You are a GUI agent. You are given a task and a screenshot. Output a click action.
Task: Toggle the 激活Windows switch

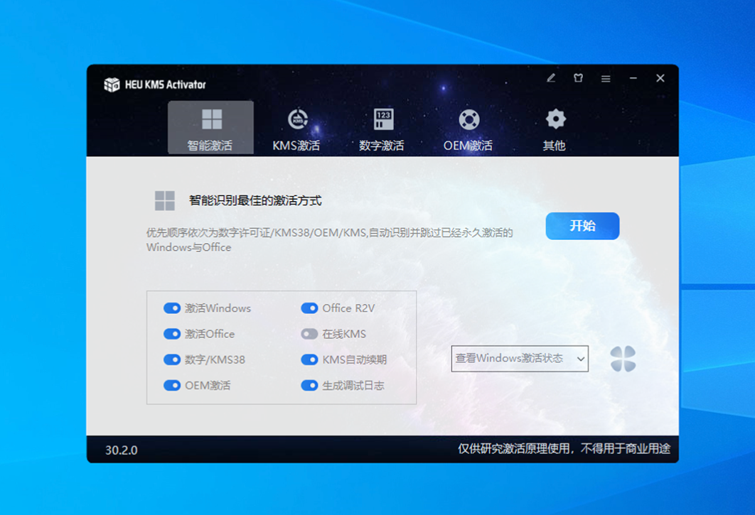(172, 308)
